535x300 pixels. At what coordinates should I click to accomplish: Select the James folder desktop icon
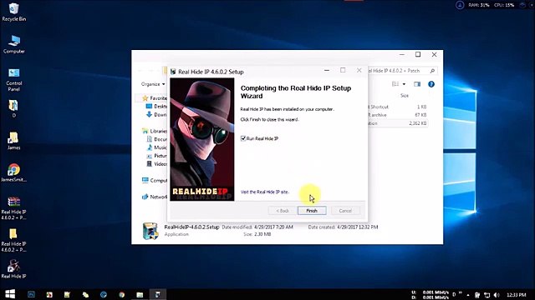(13, 141)
